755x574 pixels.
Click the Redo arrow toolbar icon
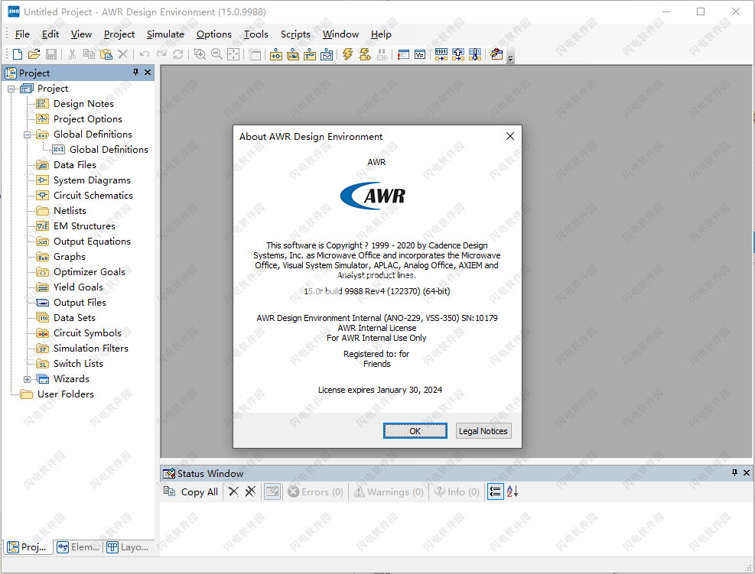point(161,54)
